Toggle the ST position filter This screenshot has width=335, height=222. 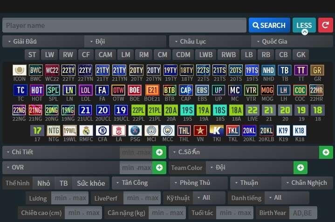32,55
